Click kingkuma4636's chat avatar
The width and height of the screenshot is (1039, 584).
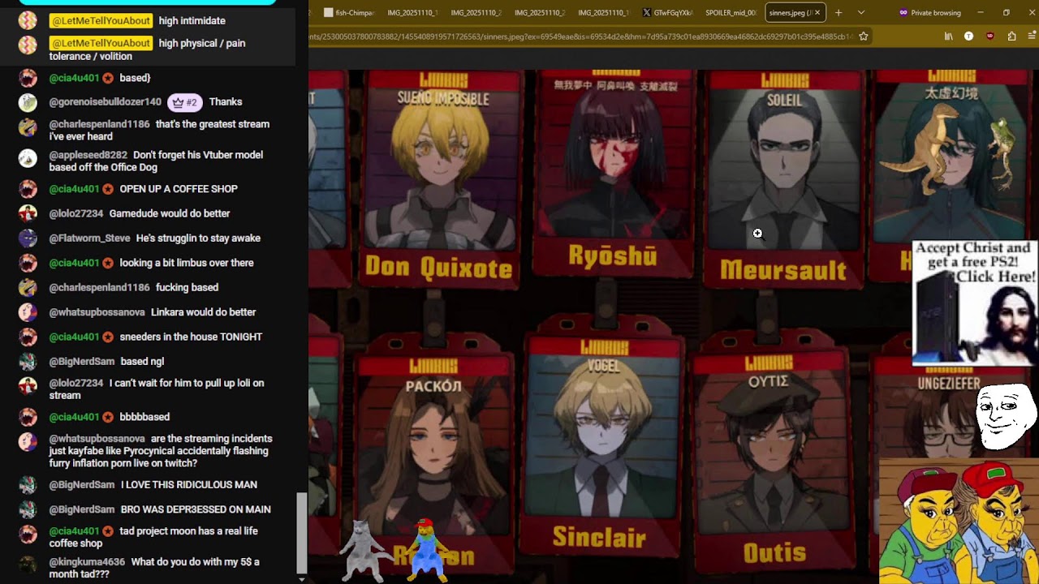pyautogui.click(x=28, y=565)
